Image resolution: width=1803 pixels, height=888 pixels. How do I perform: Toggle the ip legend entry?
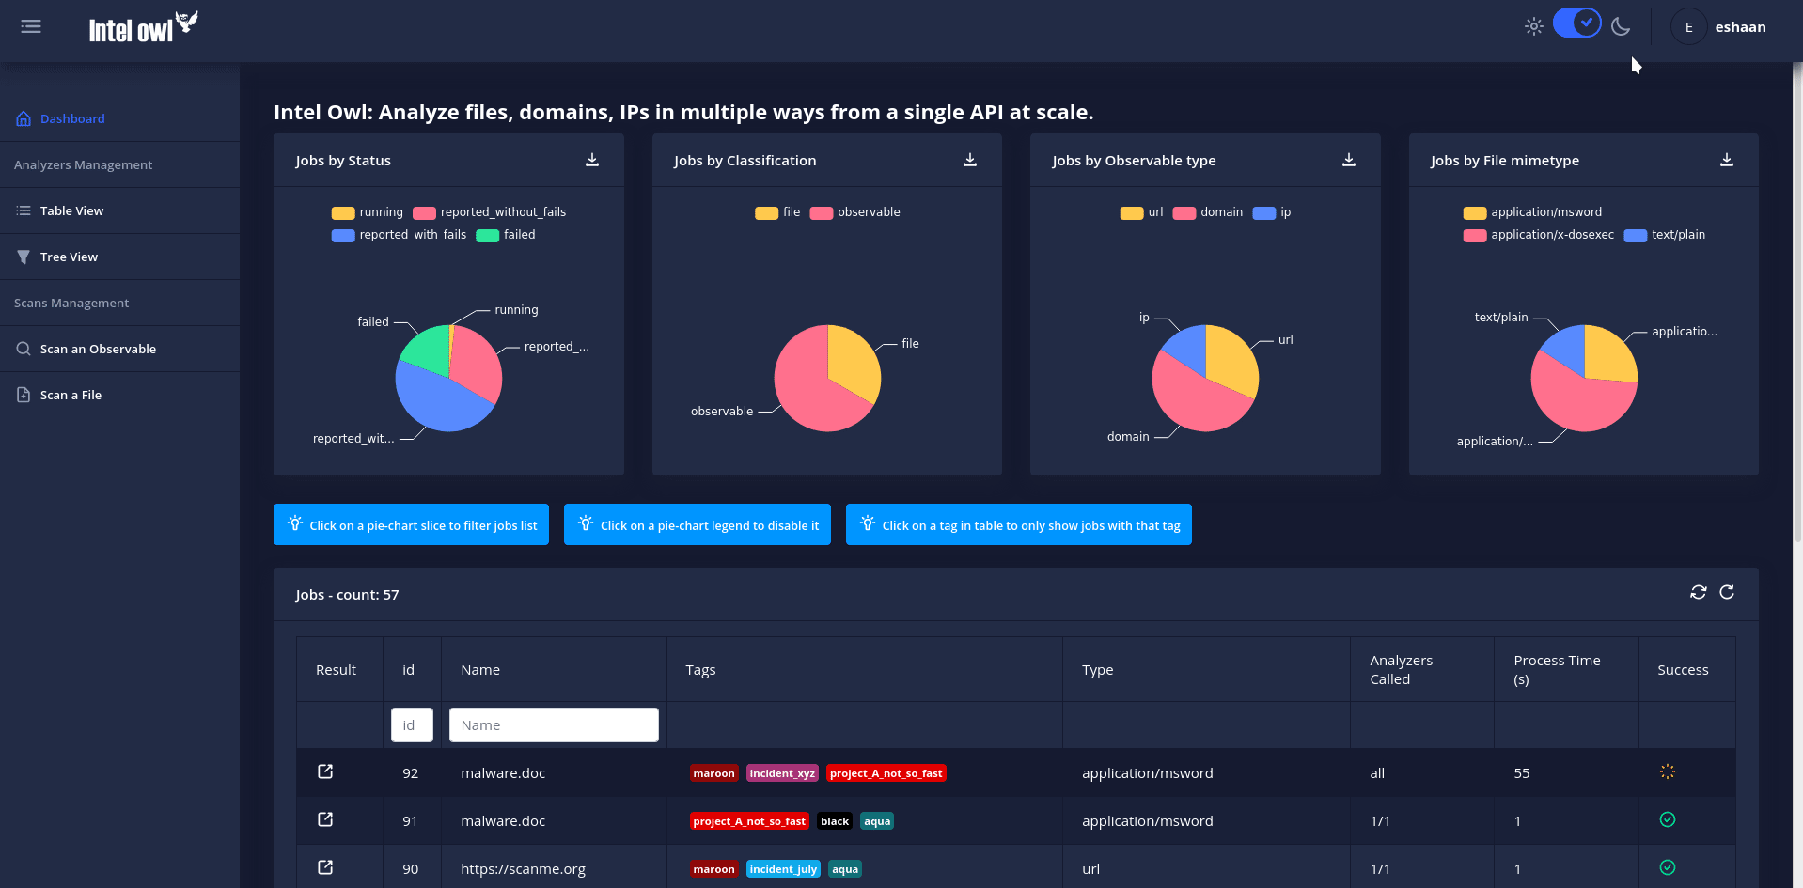(x=1272, y=212)
